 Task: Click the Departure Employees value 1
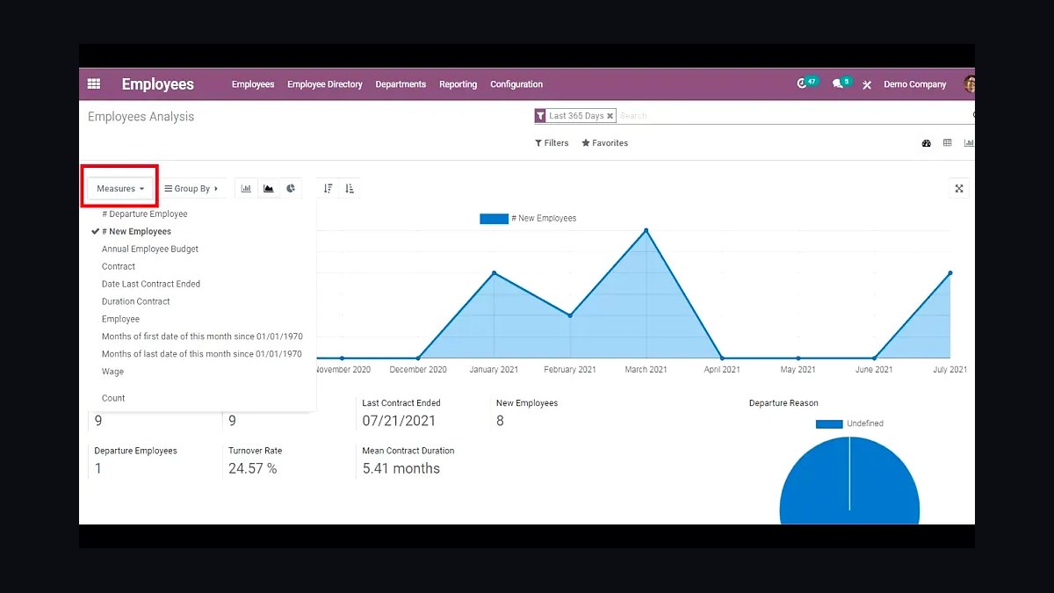pyautogui.click(x=98, y=469)
